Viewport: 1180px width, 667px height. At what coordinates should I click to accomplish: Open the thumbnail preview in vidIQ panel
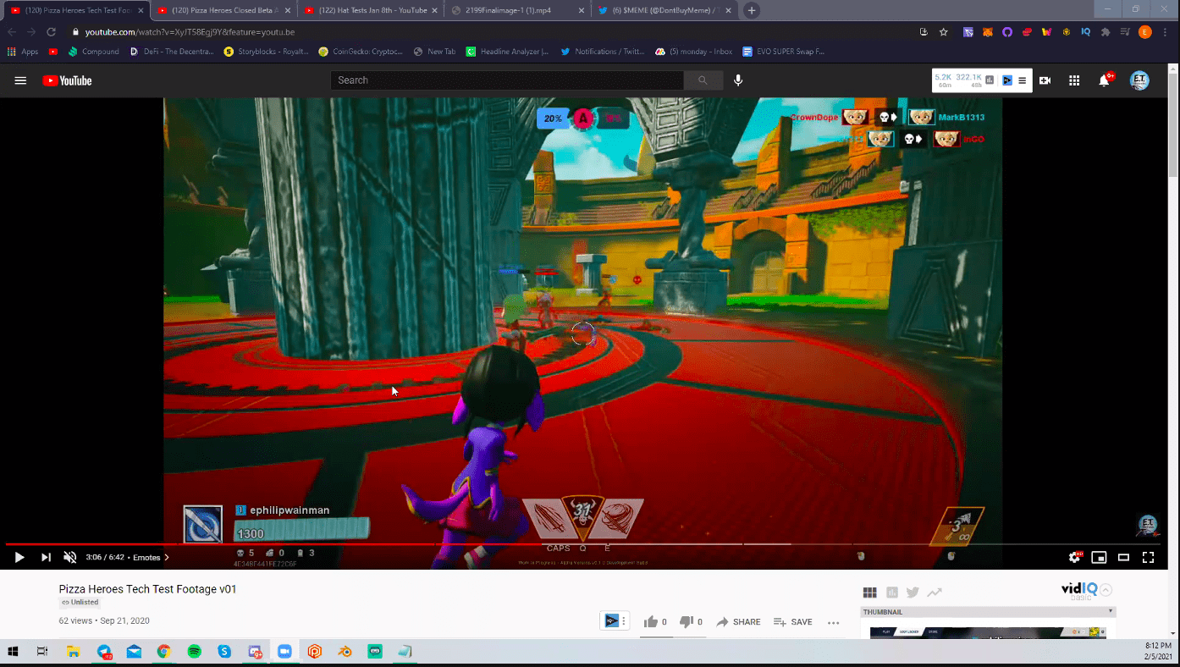pyautogui.click(x=988, y=632)
